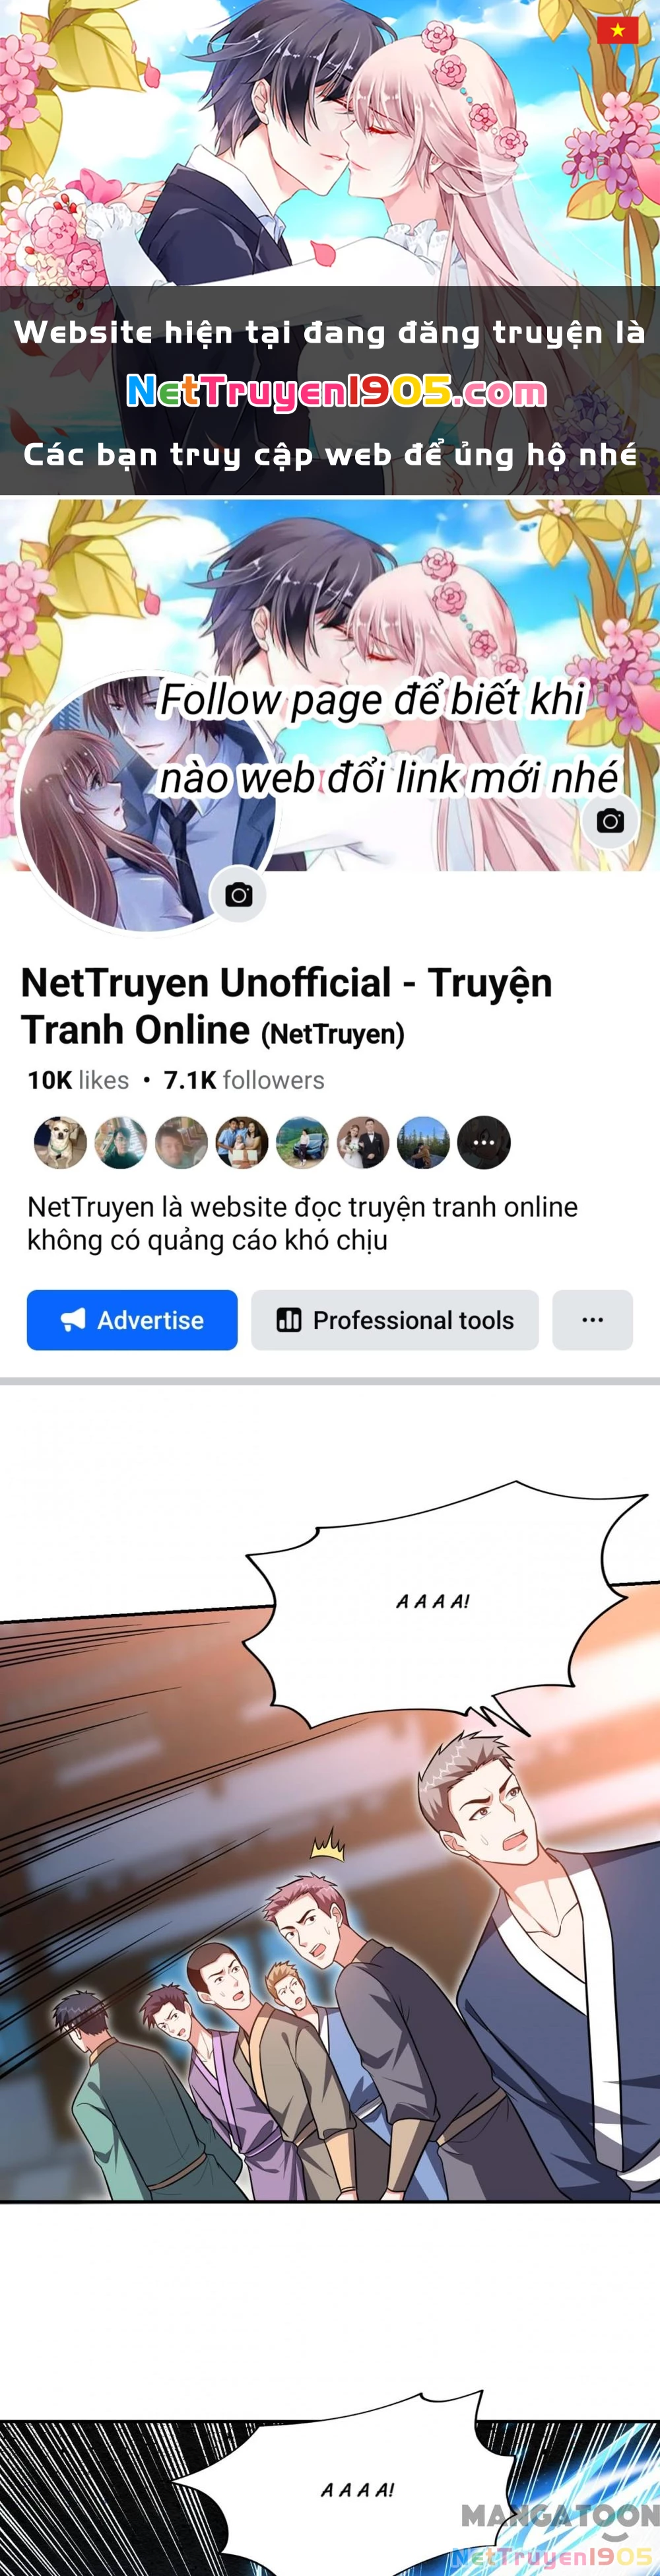Click the NetTruyen Unofficial page title
This screenshot has height=2576, width=660.
click(286, 1006)
